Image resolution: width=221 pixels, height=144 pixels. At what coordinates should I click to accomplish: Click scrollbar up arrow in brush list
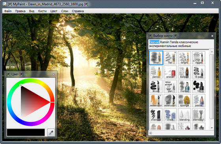212,52
